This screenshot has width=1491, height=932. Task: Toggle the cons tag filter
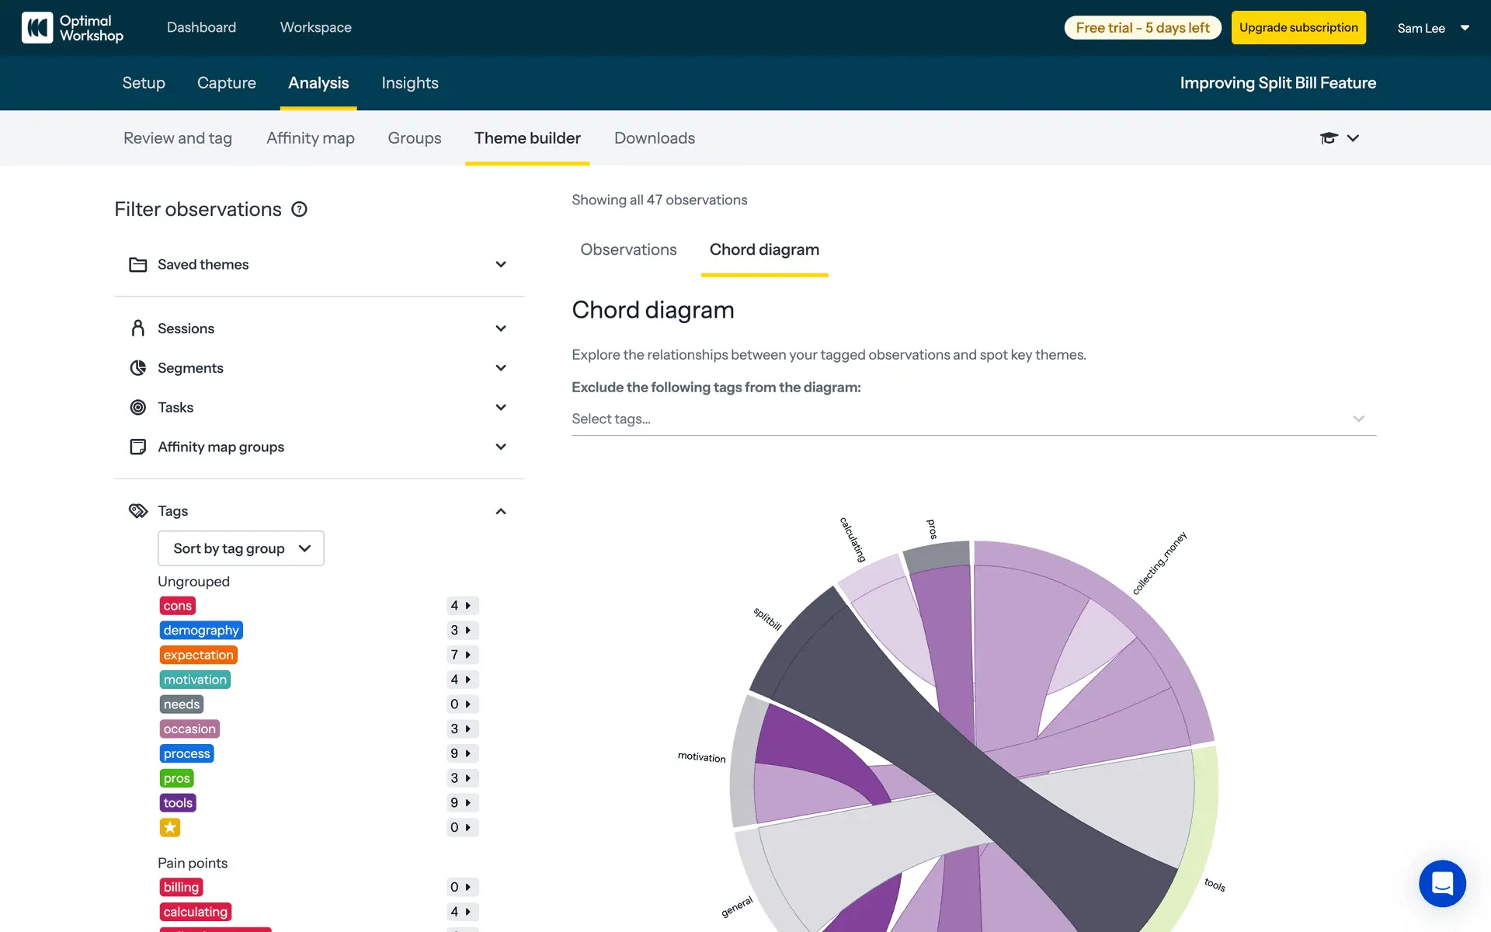click(177, 606)
